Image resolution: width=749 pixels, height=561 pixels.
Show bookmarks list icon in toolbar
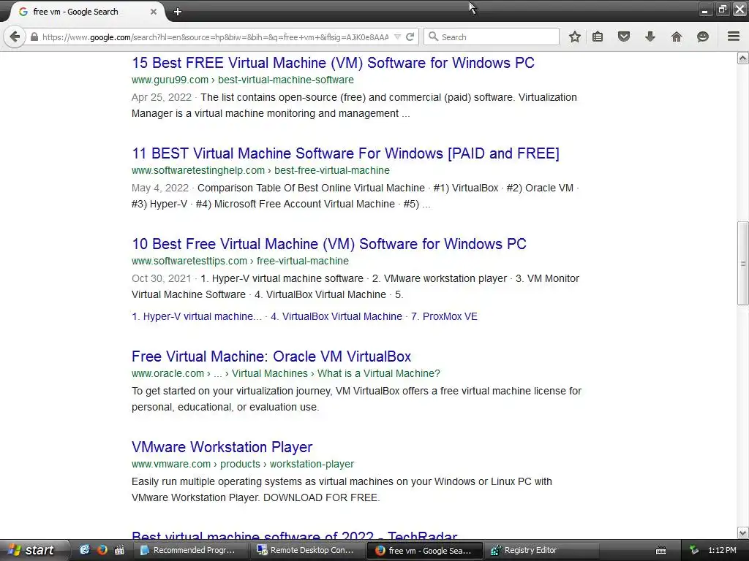(x=598, y=37)
